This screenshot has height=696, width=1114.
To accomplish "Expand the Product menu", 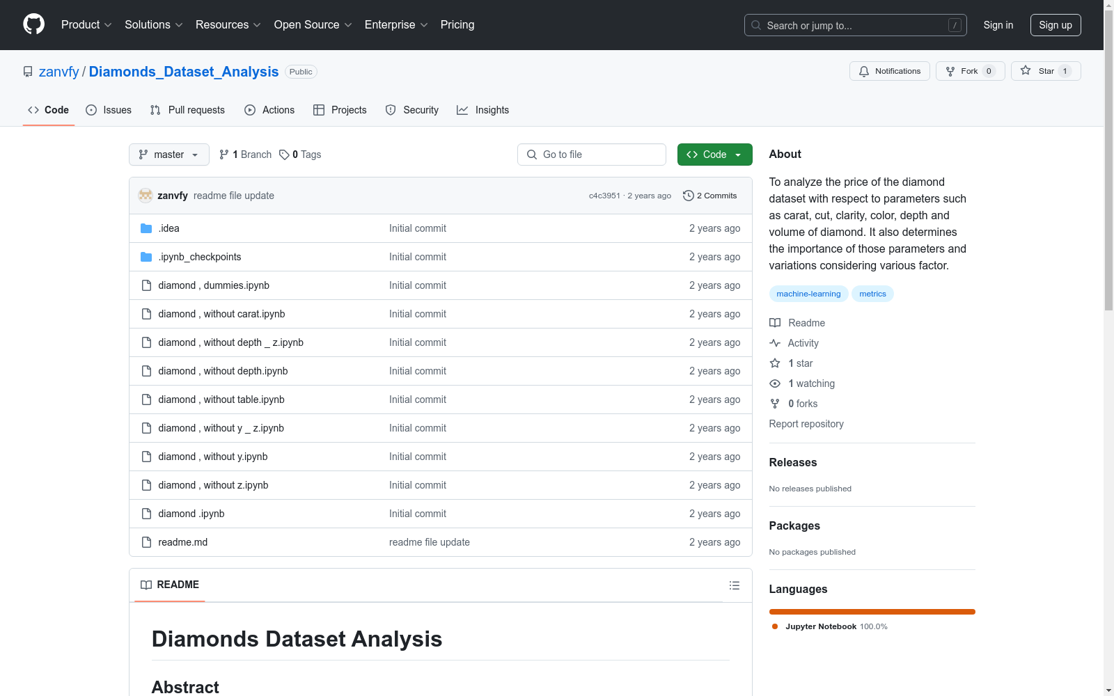I will 86,25.
